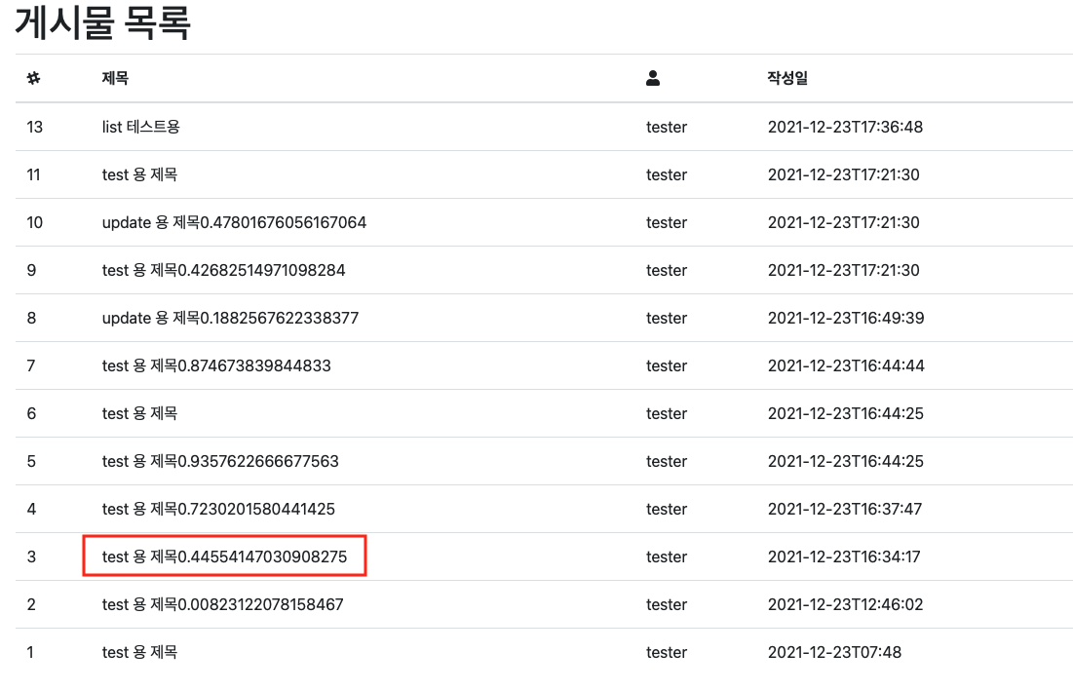Click date 2021-12-23T12:46:02
This screenshot has height=691, width=1073.
845,605
